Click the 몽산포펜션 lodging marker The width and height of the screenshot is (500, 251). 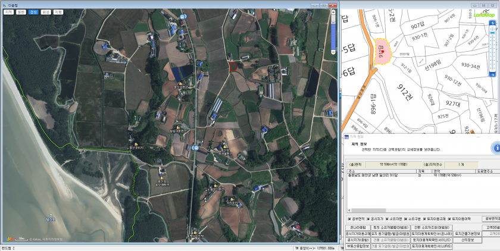[181, 85]
